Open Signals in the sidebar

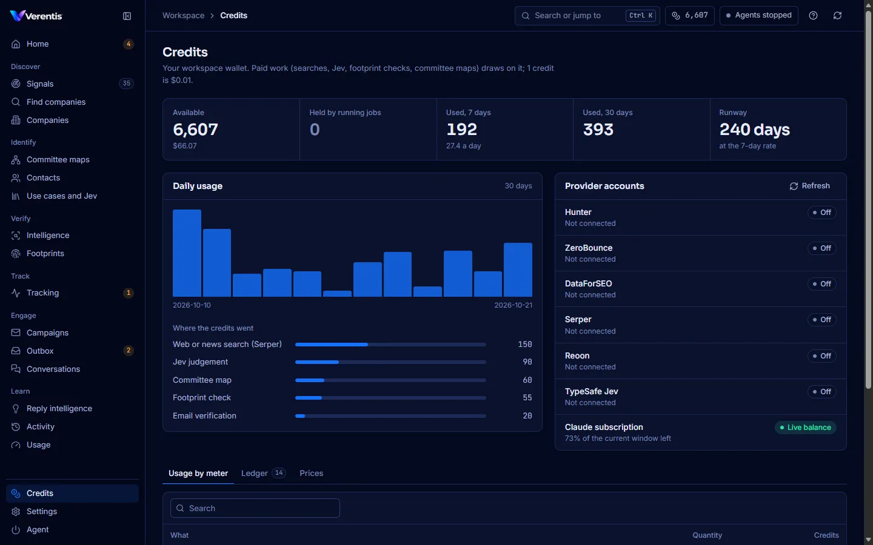[x=72, y=84]
